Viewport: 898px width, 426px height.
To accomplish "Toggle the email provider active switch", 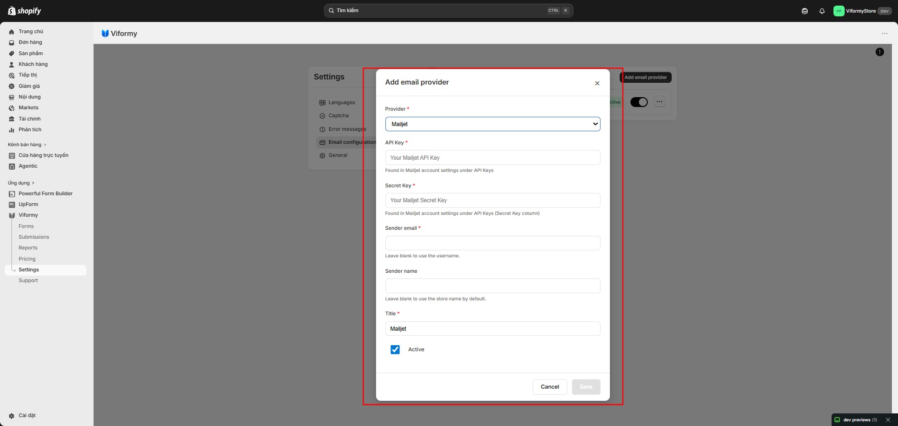I will coord(639,102).
